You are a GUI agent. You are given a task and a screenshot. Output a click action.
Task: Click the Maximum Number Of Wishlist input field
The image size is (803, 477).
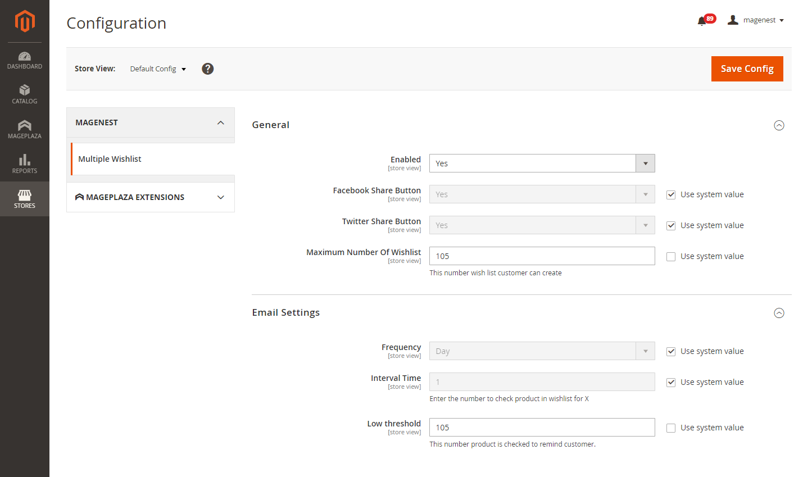tap(542, 256)
